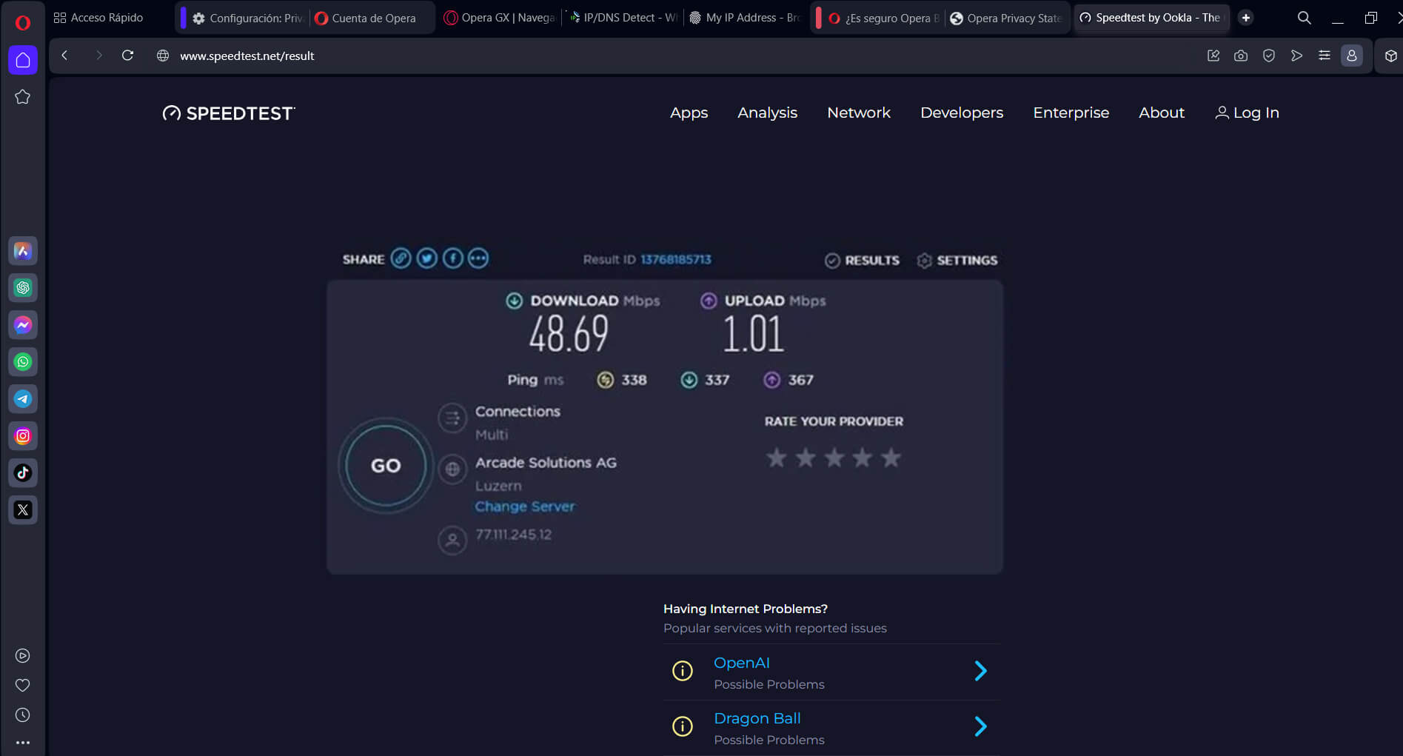This screenshot has width=1403, height=756.
Task: Start a new test with GO
Action: (386, 466)
